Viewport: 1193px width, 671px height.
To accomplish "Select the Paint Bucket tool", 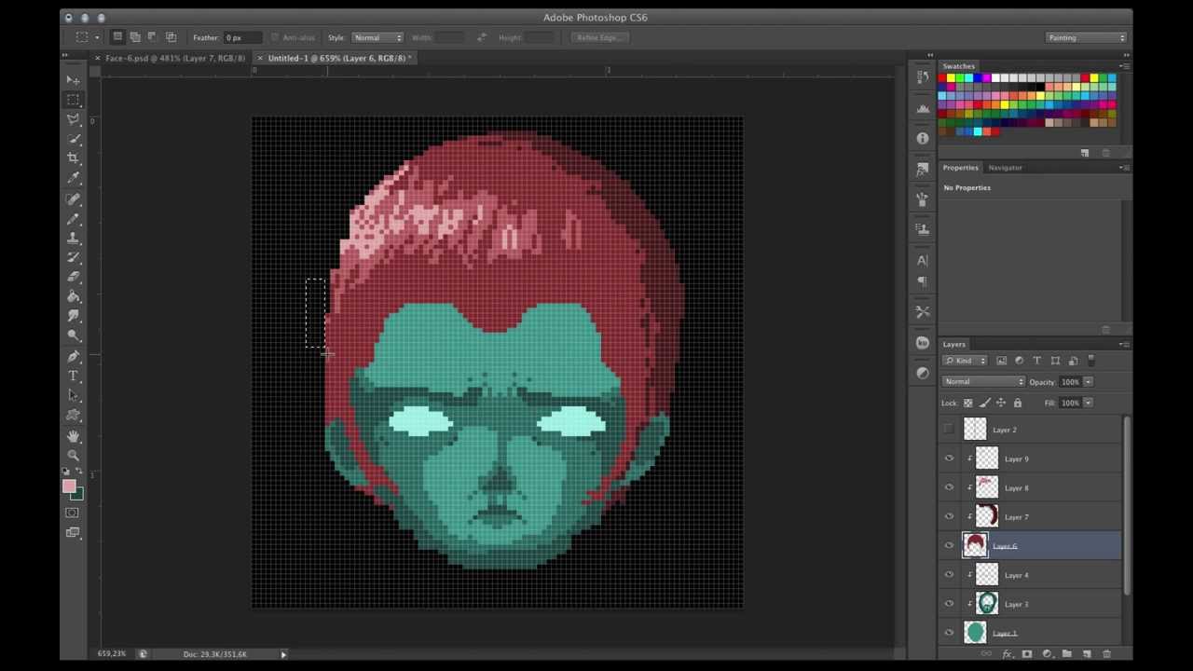I will coord(73,297).
